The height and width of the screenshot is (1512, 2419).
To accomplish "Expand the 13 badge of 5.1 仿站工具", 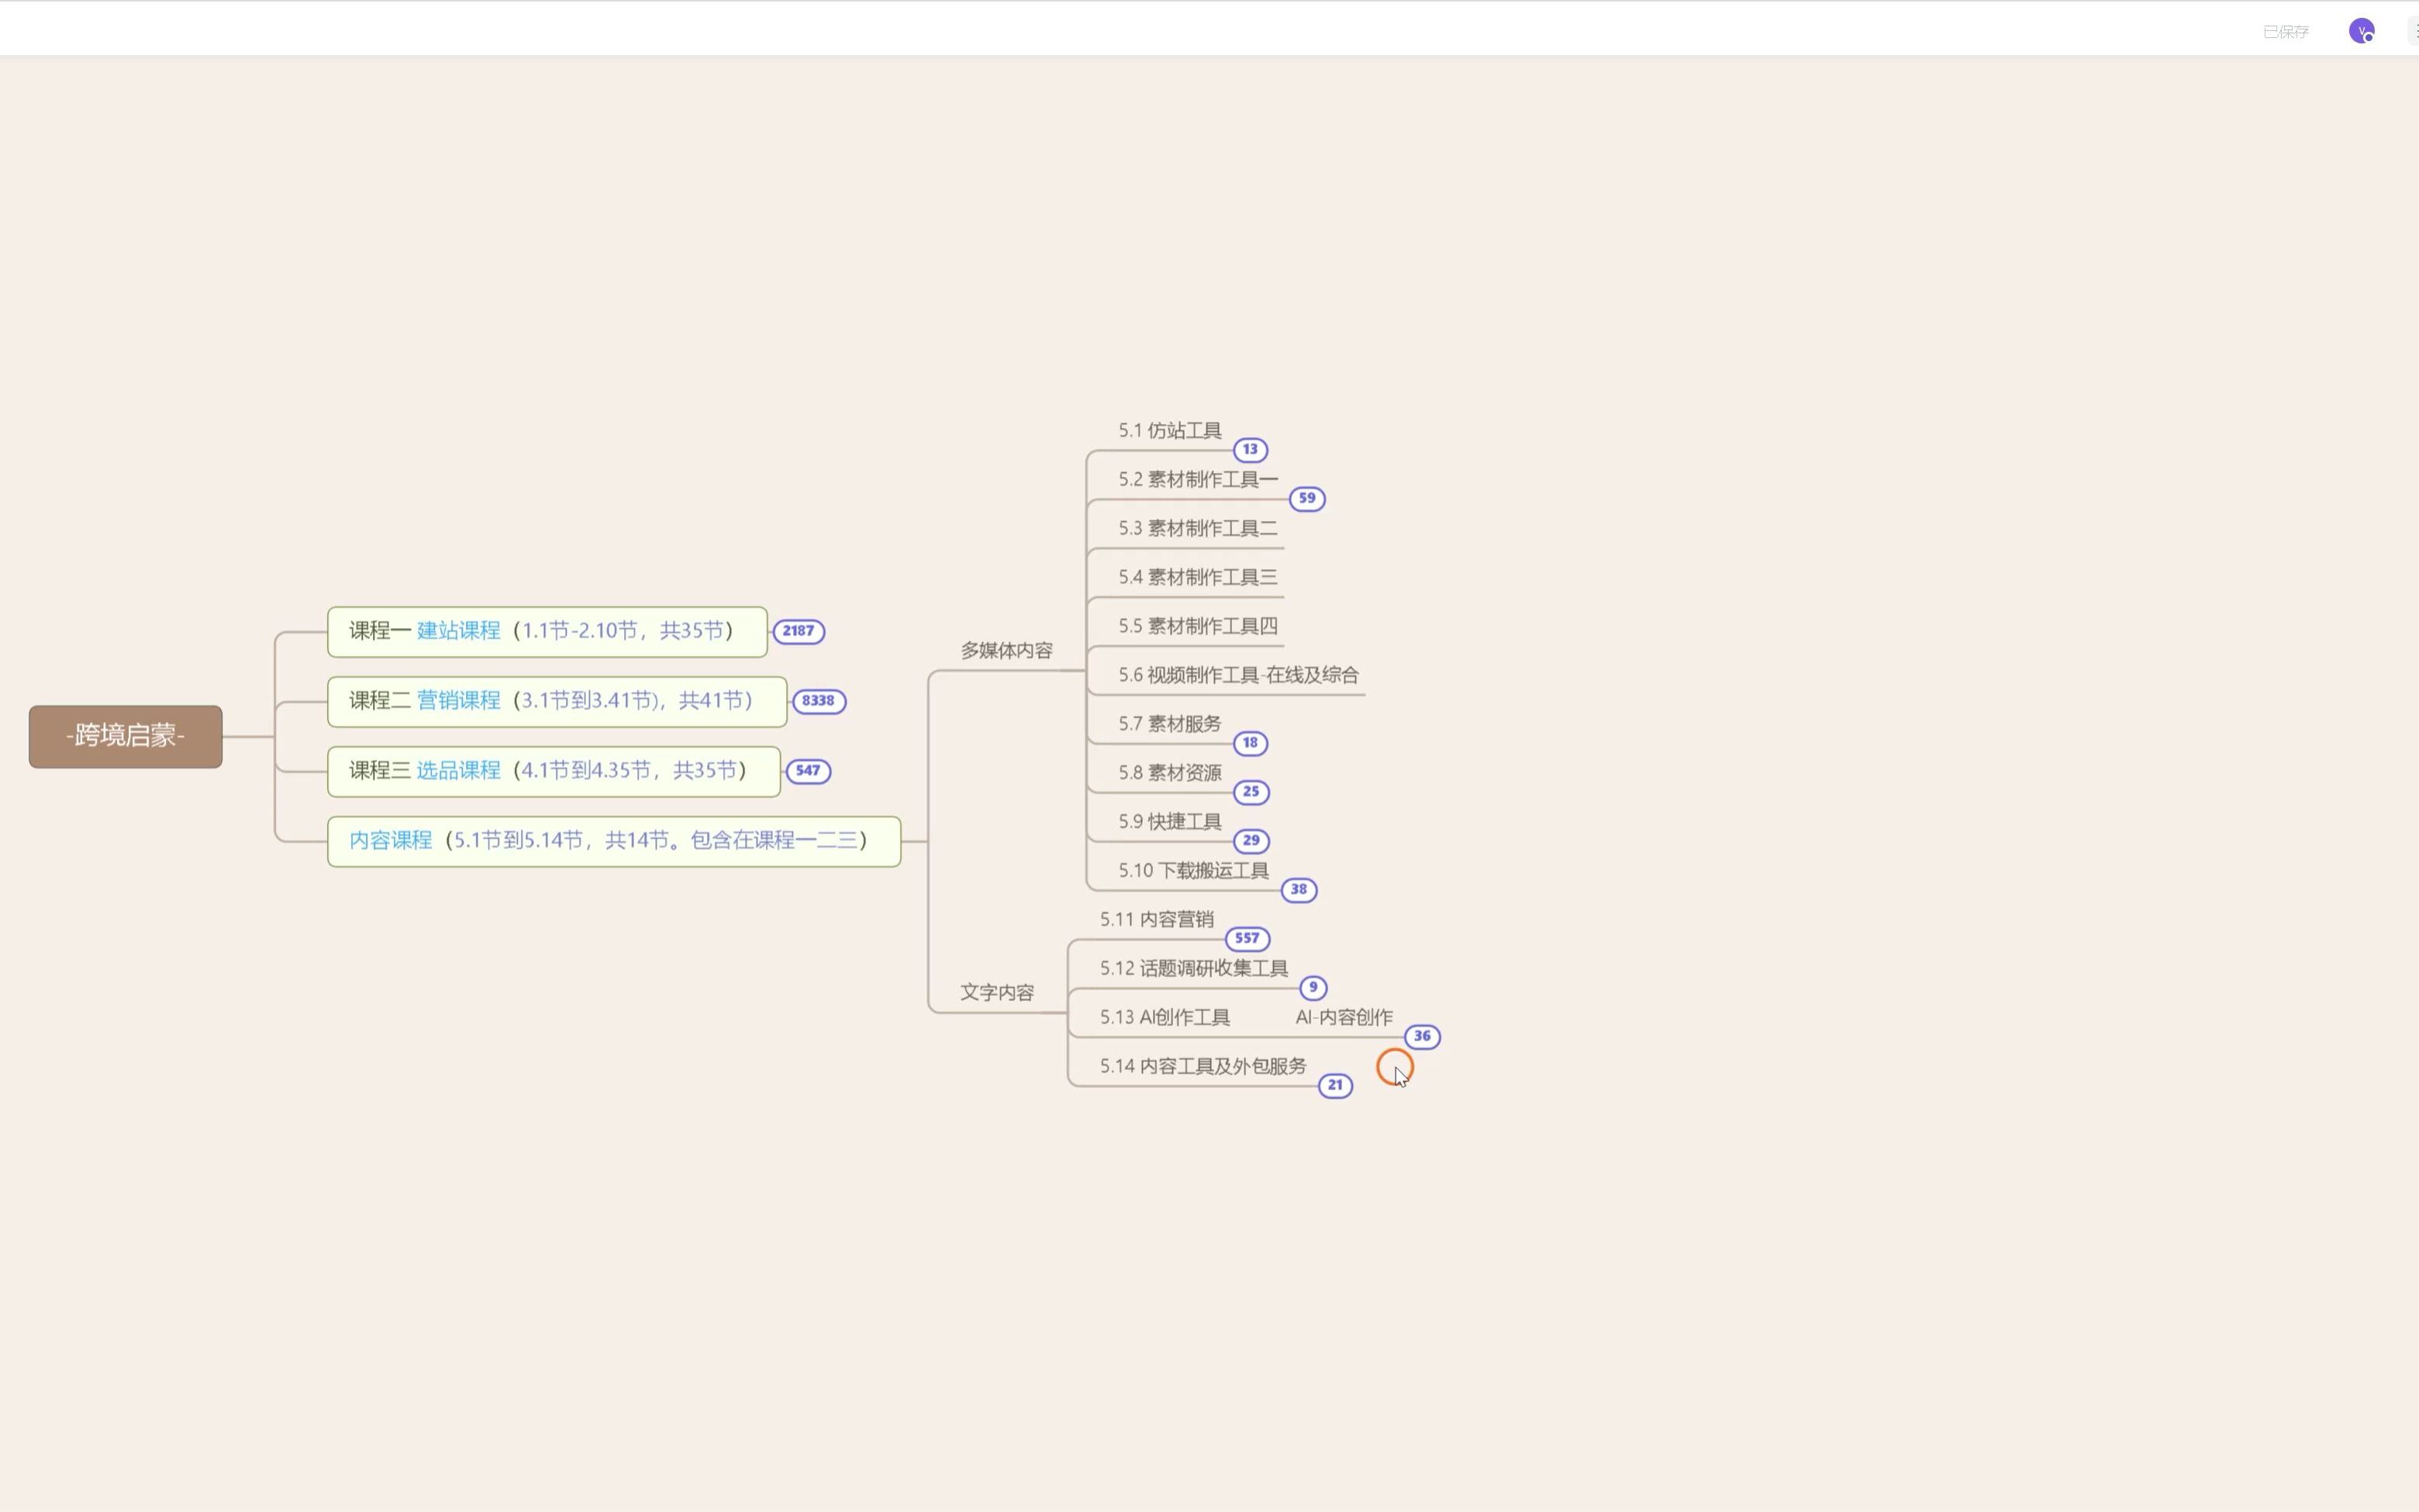I will pyautogui.click(x=1250, y=449).
